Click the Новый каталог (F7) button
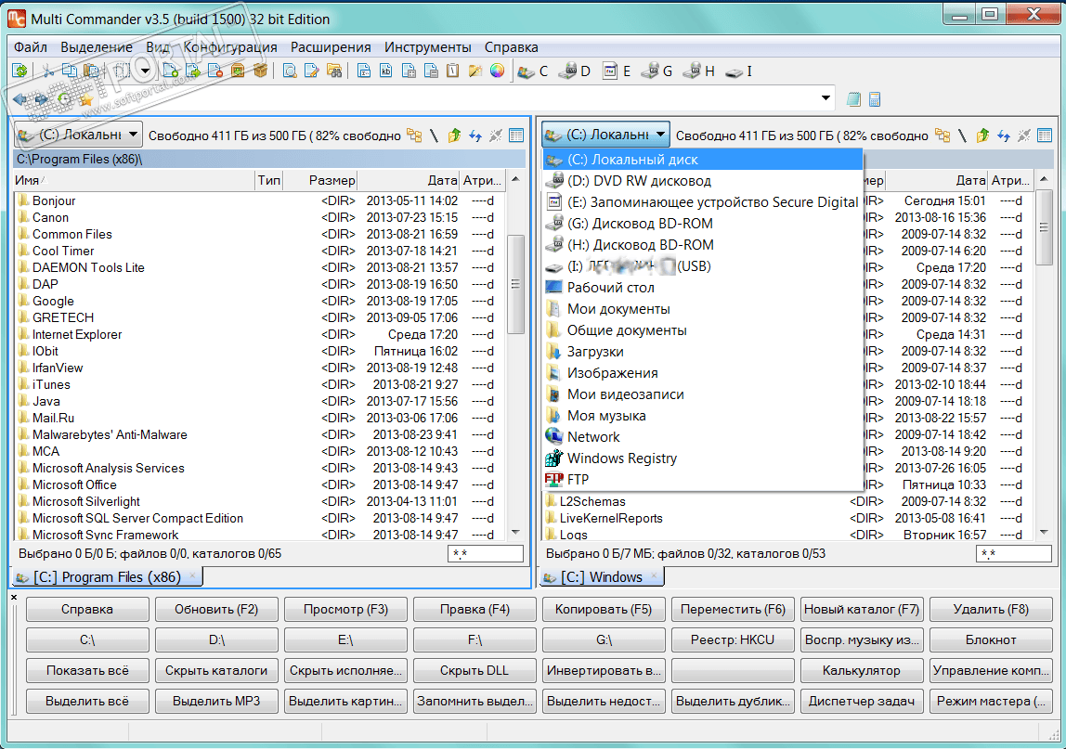The height and width of the screenshot is (749, 1066). [862, 609]
